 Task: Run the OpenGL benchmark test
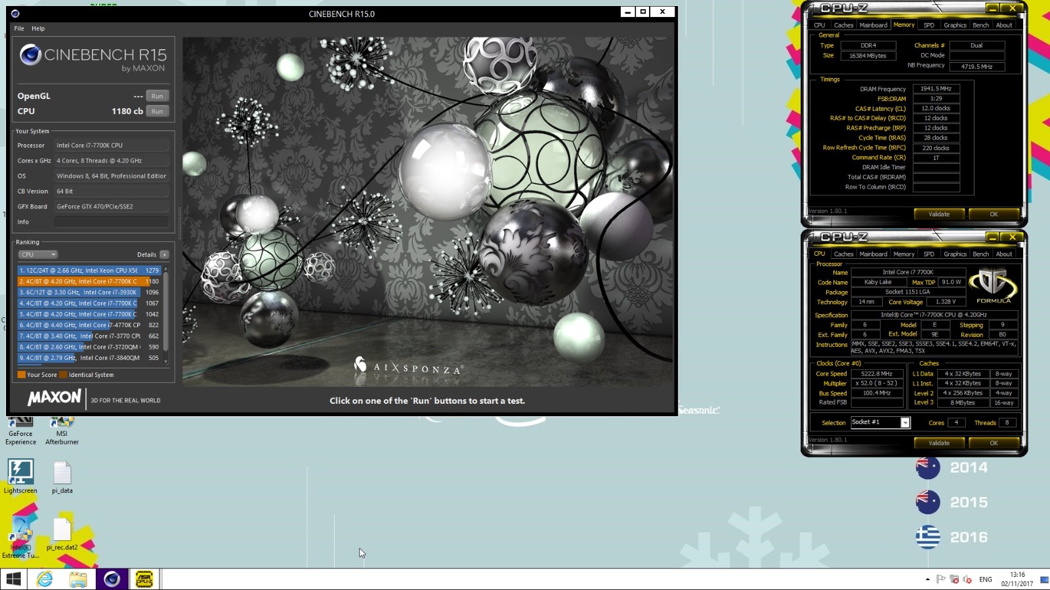[157, 96]
